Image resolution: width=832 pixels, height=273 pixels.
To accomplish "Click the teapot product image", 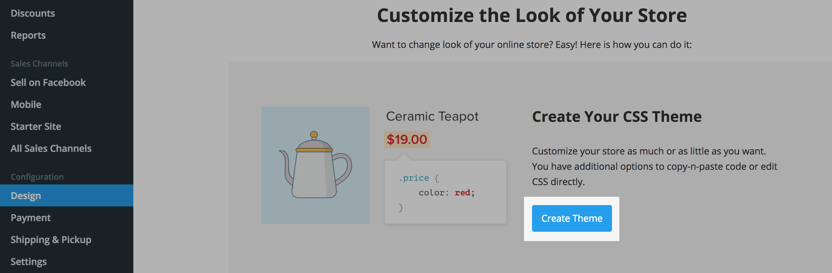I will 315,165.
